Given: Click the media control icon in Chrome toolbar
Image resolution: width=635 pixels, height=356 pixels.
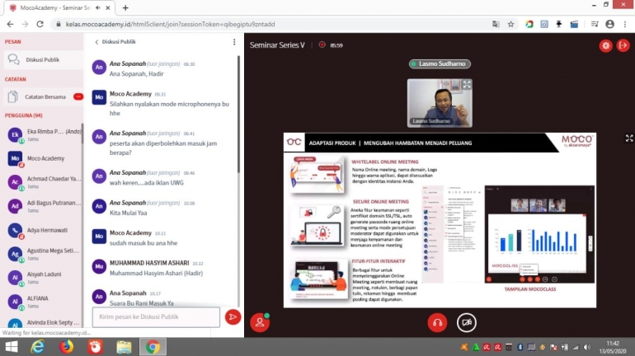Looking at the screenshot, I should pyautogui.click(x=595, y=24).
